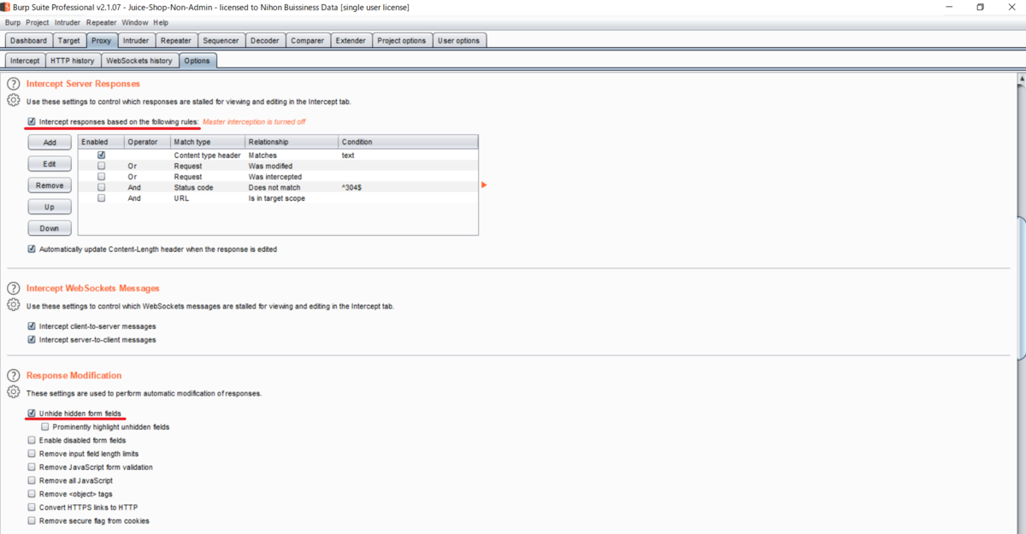
Task: Switch to the Dashboard tab
Action: click(x=28, y=40)
